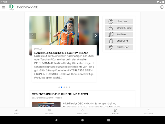Open the hamburger navigation menu
The height and width of the screenshot is (124, 165).
[4, 7]
